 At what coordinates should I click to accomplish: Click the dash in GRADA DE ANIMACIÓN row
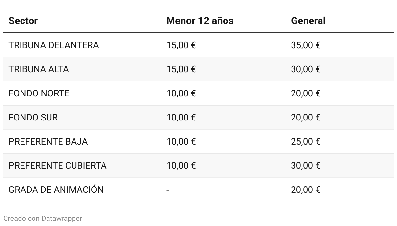tap(168, 190)
